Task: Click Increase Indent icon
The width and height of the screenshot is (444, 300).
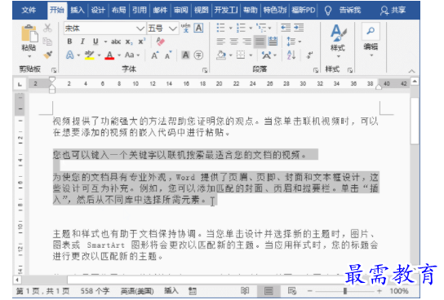Action: pos(299,28)
